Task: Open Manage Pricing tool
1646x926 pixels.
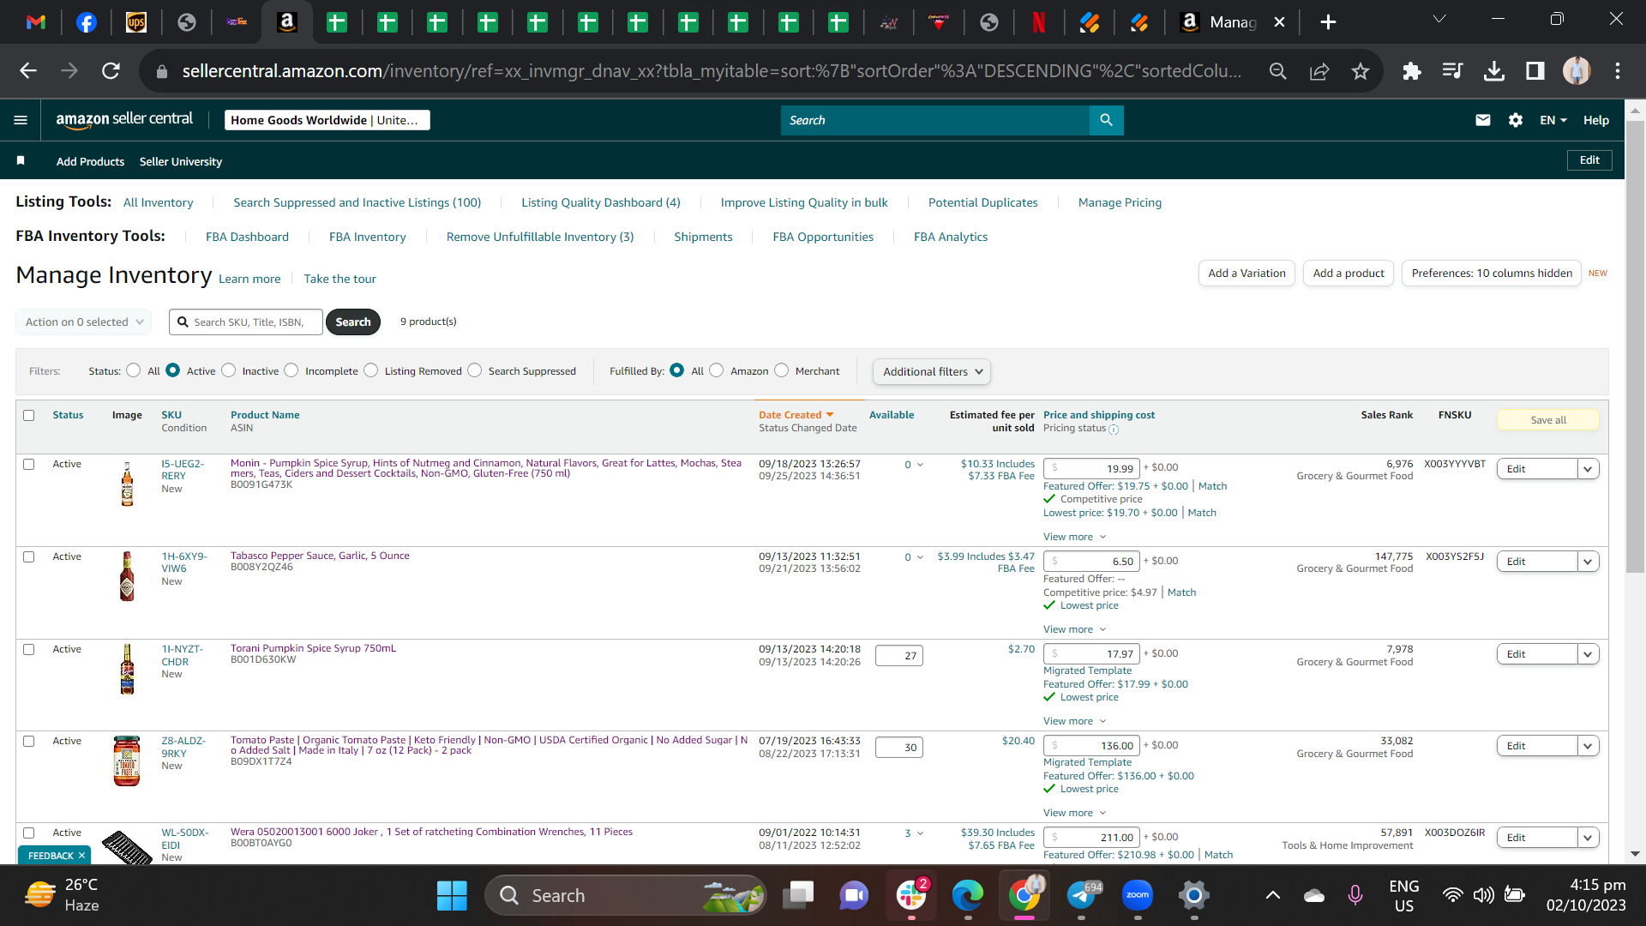Action: click(1120, 202)
